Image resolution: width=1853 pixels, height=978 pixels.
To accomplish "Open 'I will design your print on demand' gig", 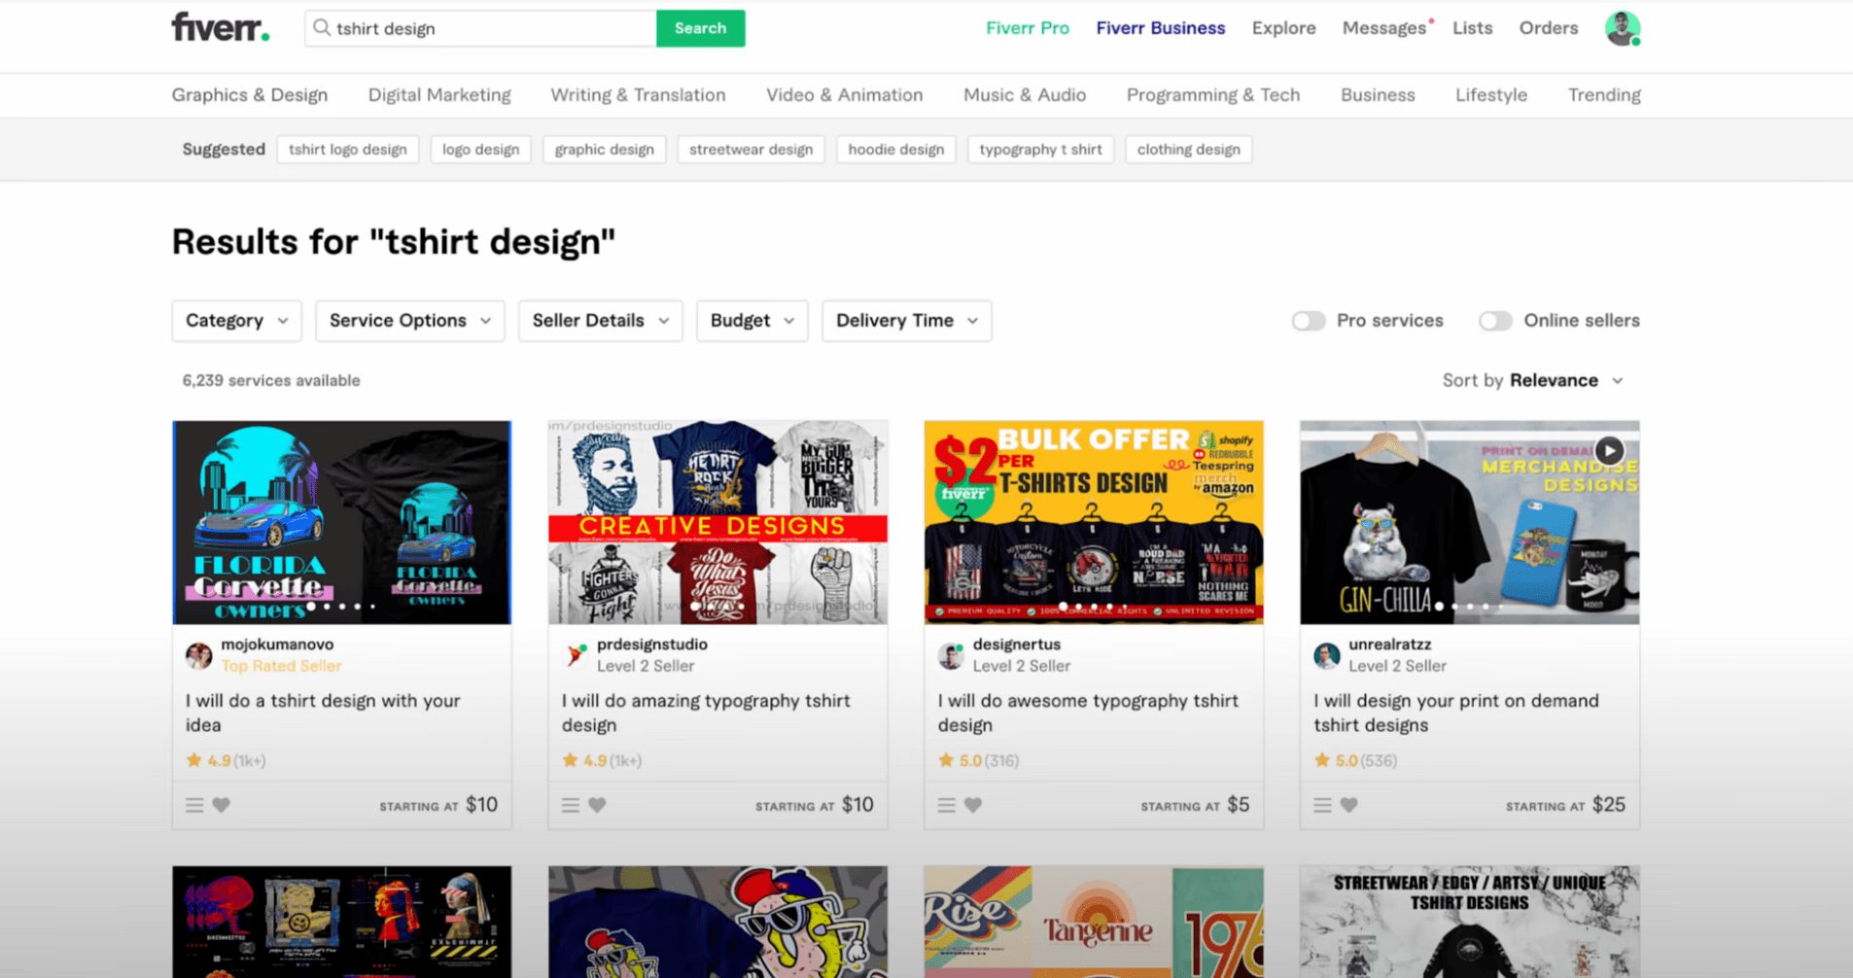I will (x=1455, y=713).
